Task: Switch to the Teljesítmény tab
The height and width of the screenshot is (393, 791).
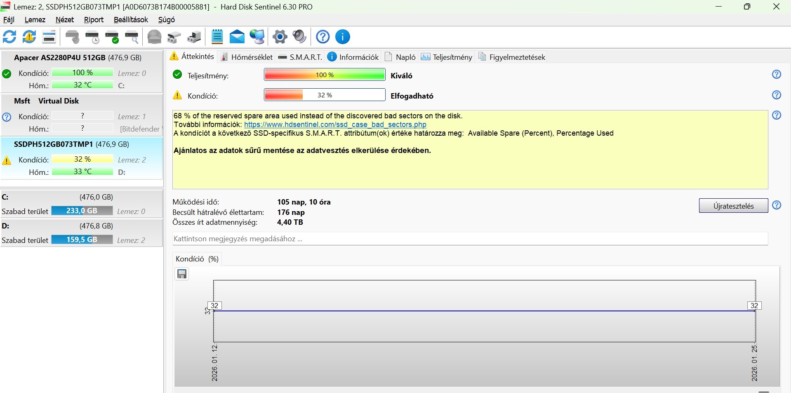Action: pos(447,57)
